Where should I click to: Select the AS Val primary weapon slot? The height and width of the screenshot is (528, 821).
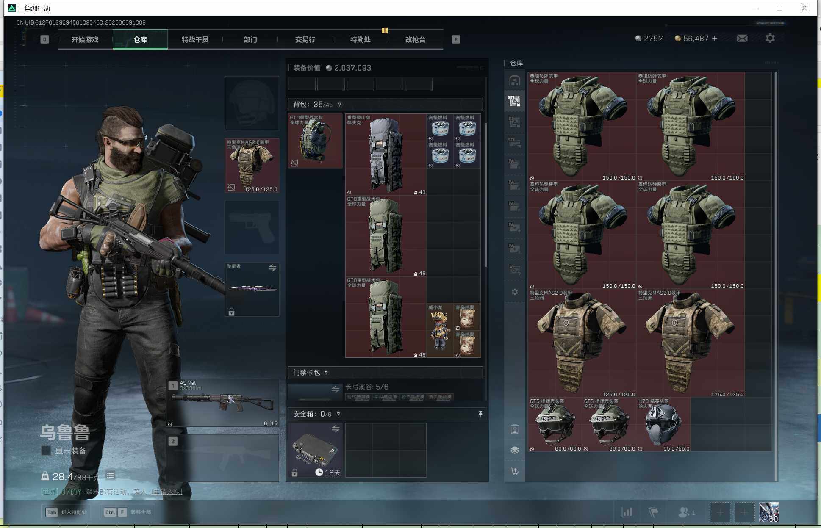click(223, 403)
